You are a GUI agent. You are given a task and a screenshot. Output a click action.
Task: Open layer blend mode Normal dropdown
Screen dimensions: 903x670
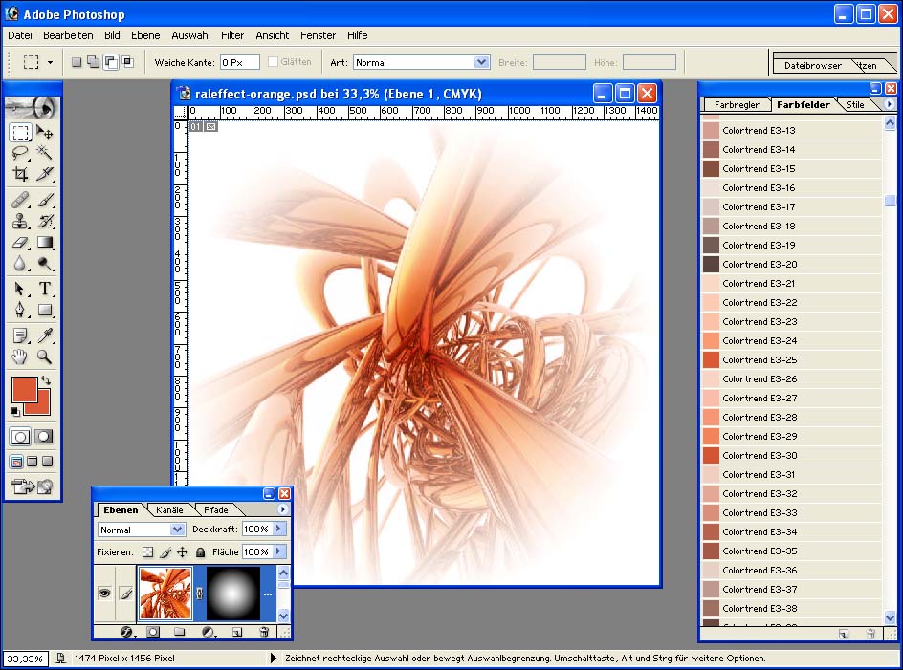[142, 530]
